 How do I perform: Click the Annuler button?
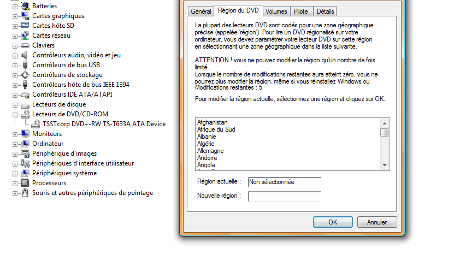click(376, 222)
